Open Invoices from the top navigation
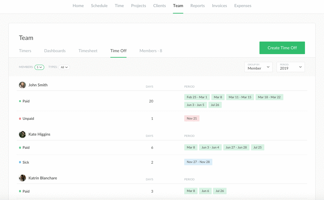This screenshot has width=324, height=200. pyautogui.click(x=219, y=6)
